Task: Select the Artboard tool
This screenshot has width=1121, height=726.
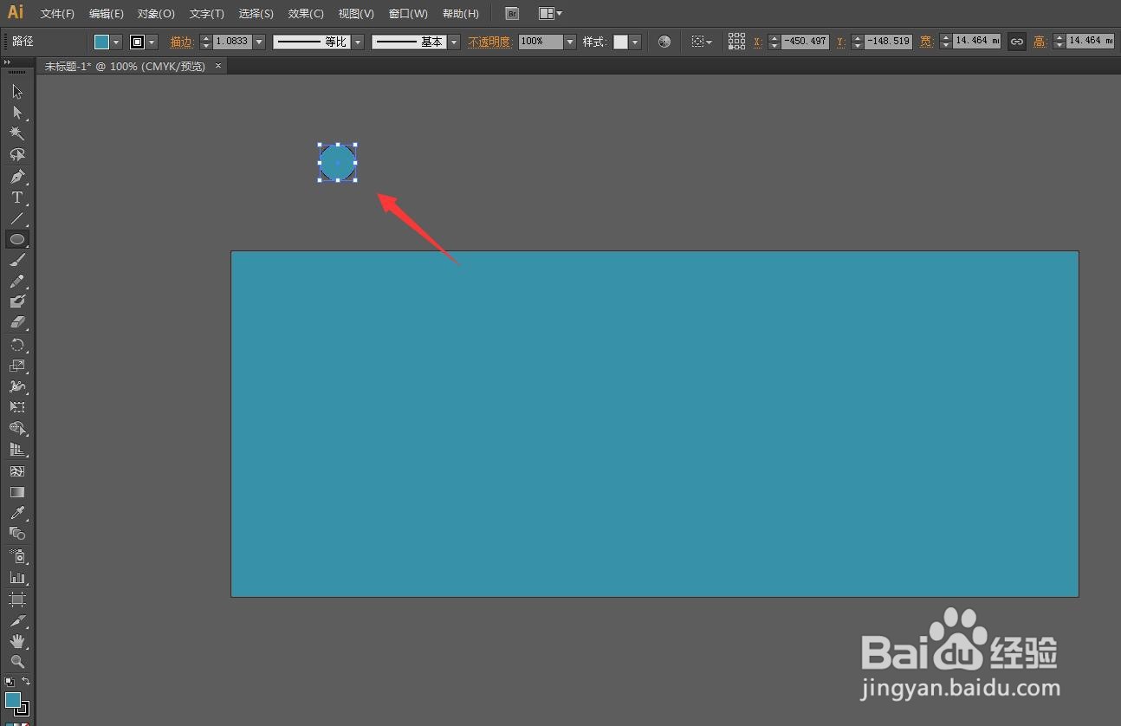Action: tap(17, 600)
